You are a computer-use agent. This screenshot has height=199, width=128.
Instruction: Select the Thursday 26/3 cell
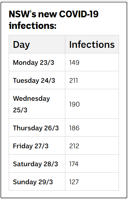pyautogui.click(x=37, y=128)
